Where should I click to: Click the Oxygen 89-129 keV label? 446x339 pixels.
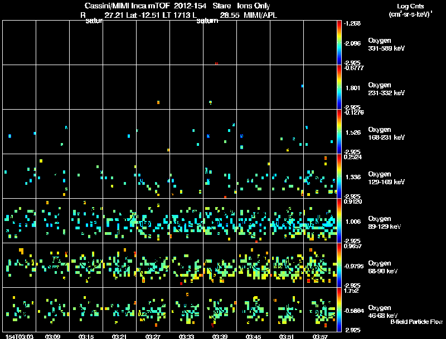(385, 223)
